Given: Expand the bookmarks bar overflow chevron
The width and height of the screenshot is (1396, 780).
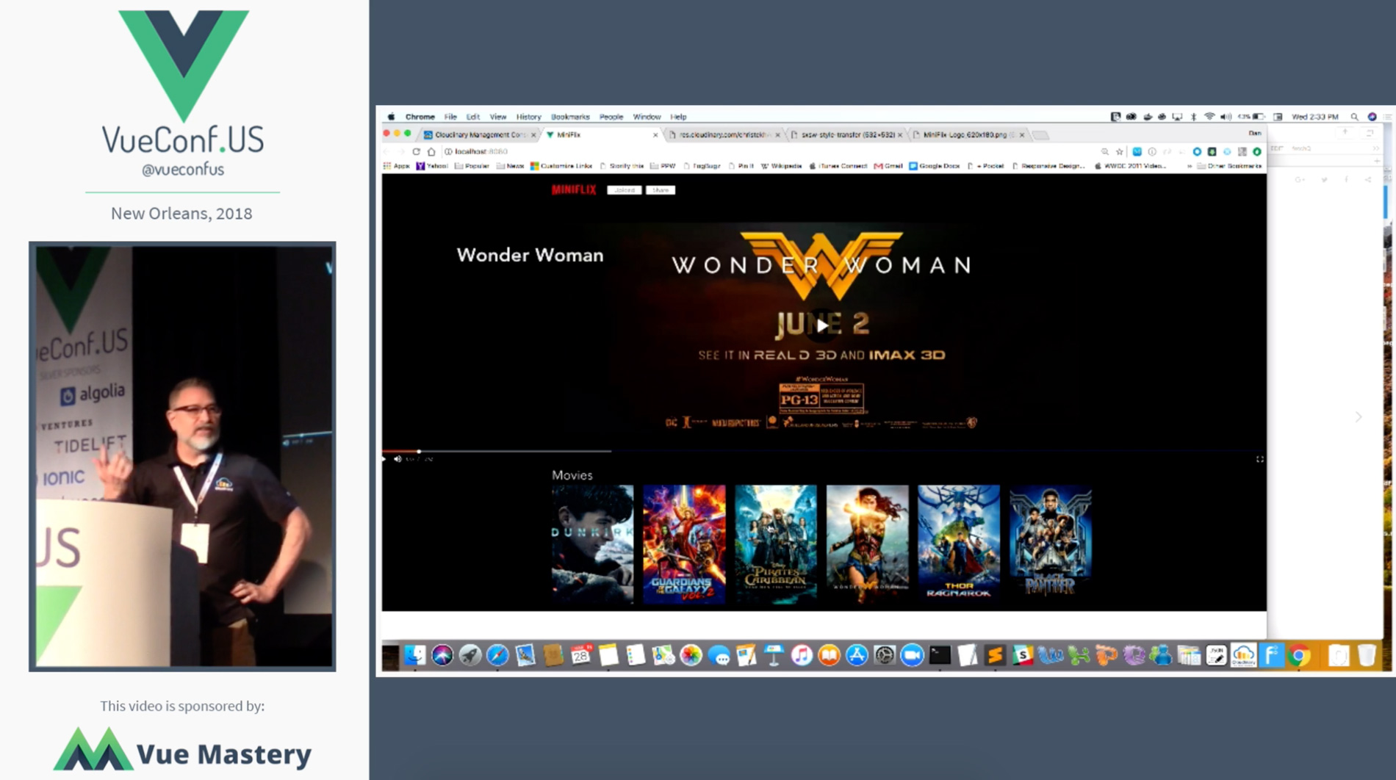Looking at the screenshot, I should (1189, 166).
